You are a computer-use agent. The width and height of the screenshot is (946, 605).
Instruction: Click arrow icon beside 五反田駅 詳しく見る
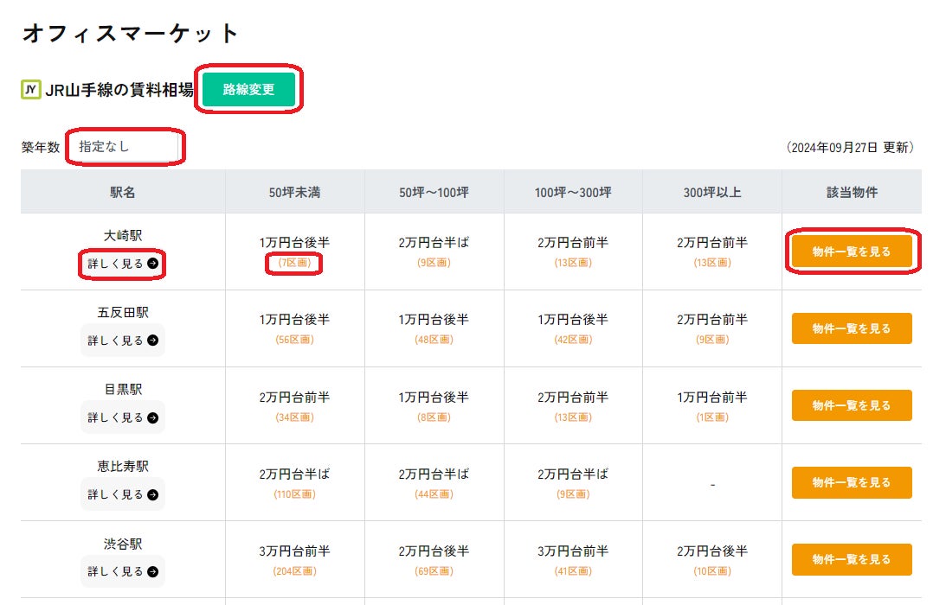click(x=153, y=341)
